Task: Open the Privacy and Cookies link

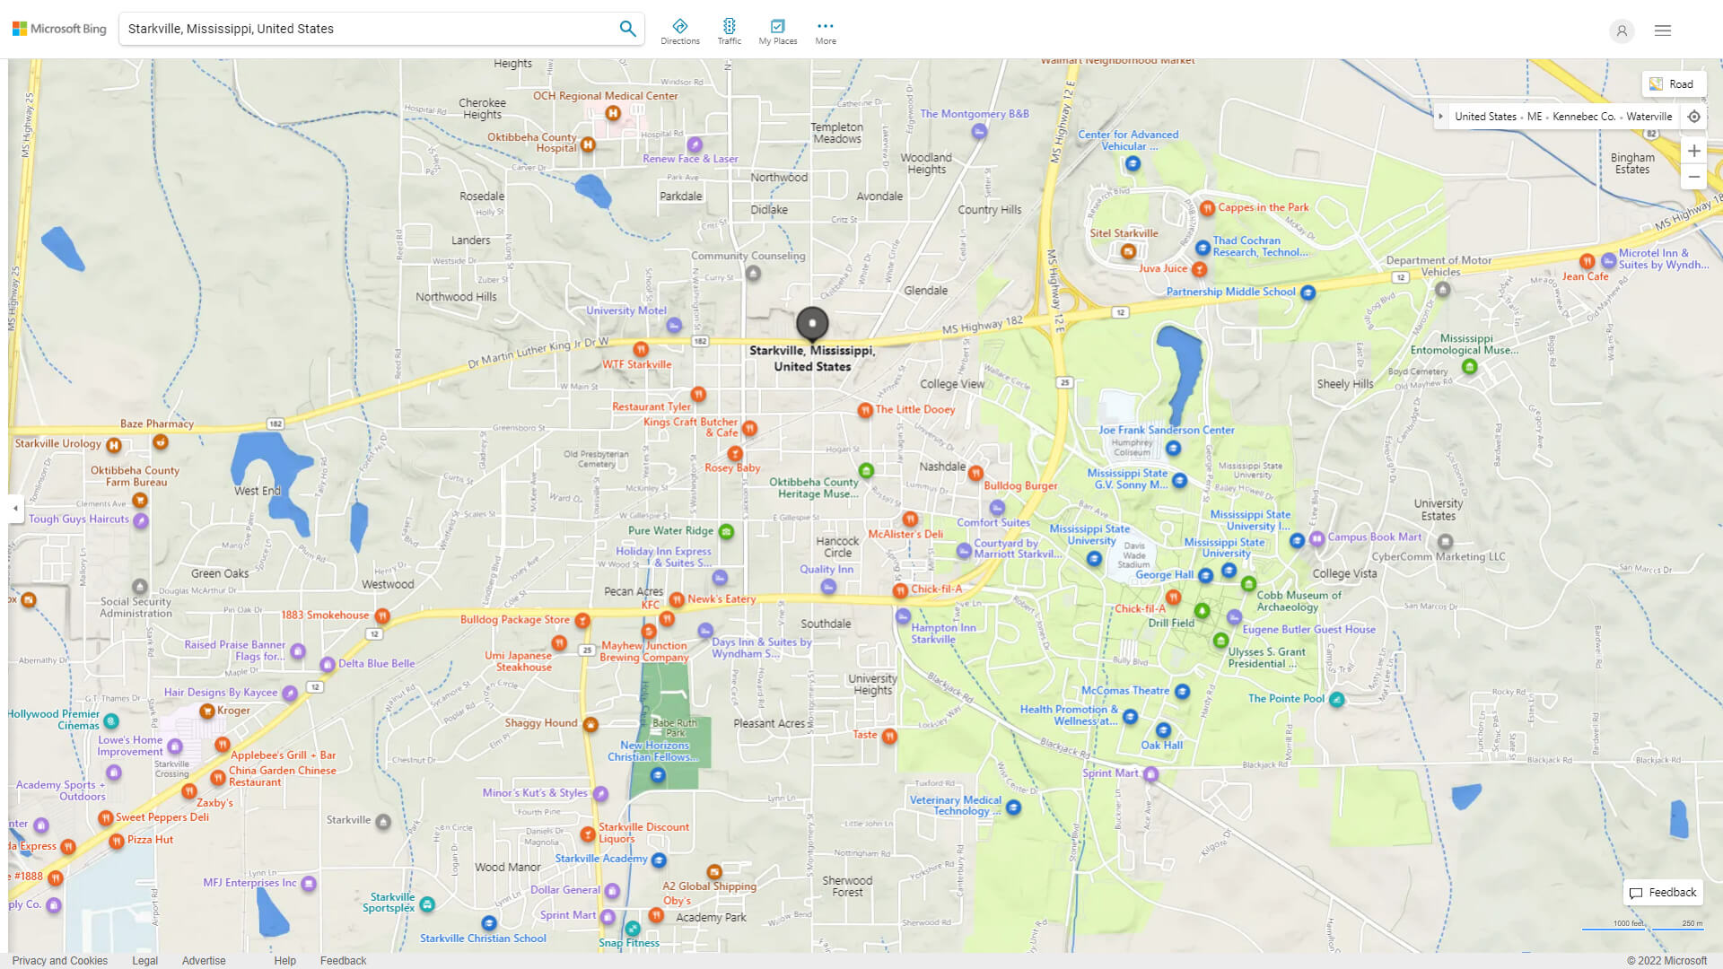Action: [59, 960]
